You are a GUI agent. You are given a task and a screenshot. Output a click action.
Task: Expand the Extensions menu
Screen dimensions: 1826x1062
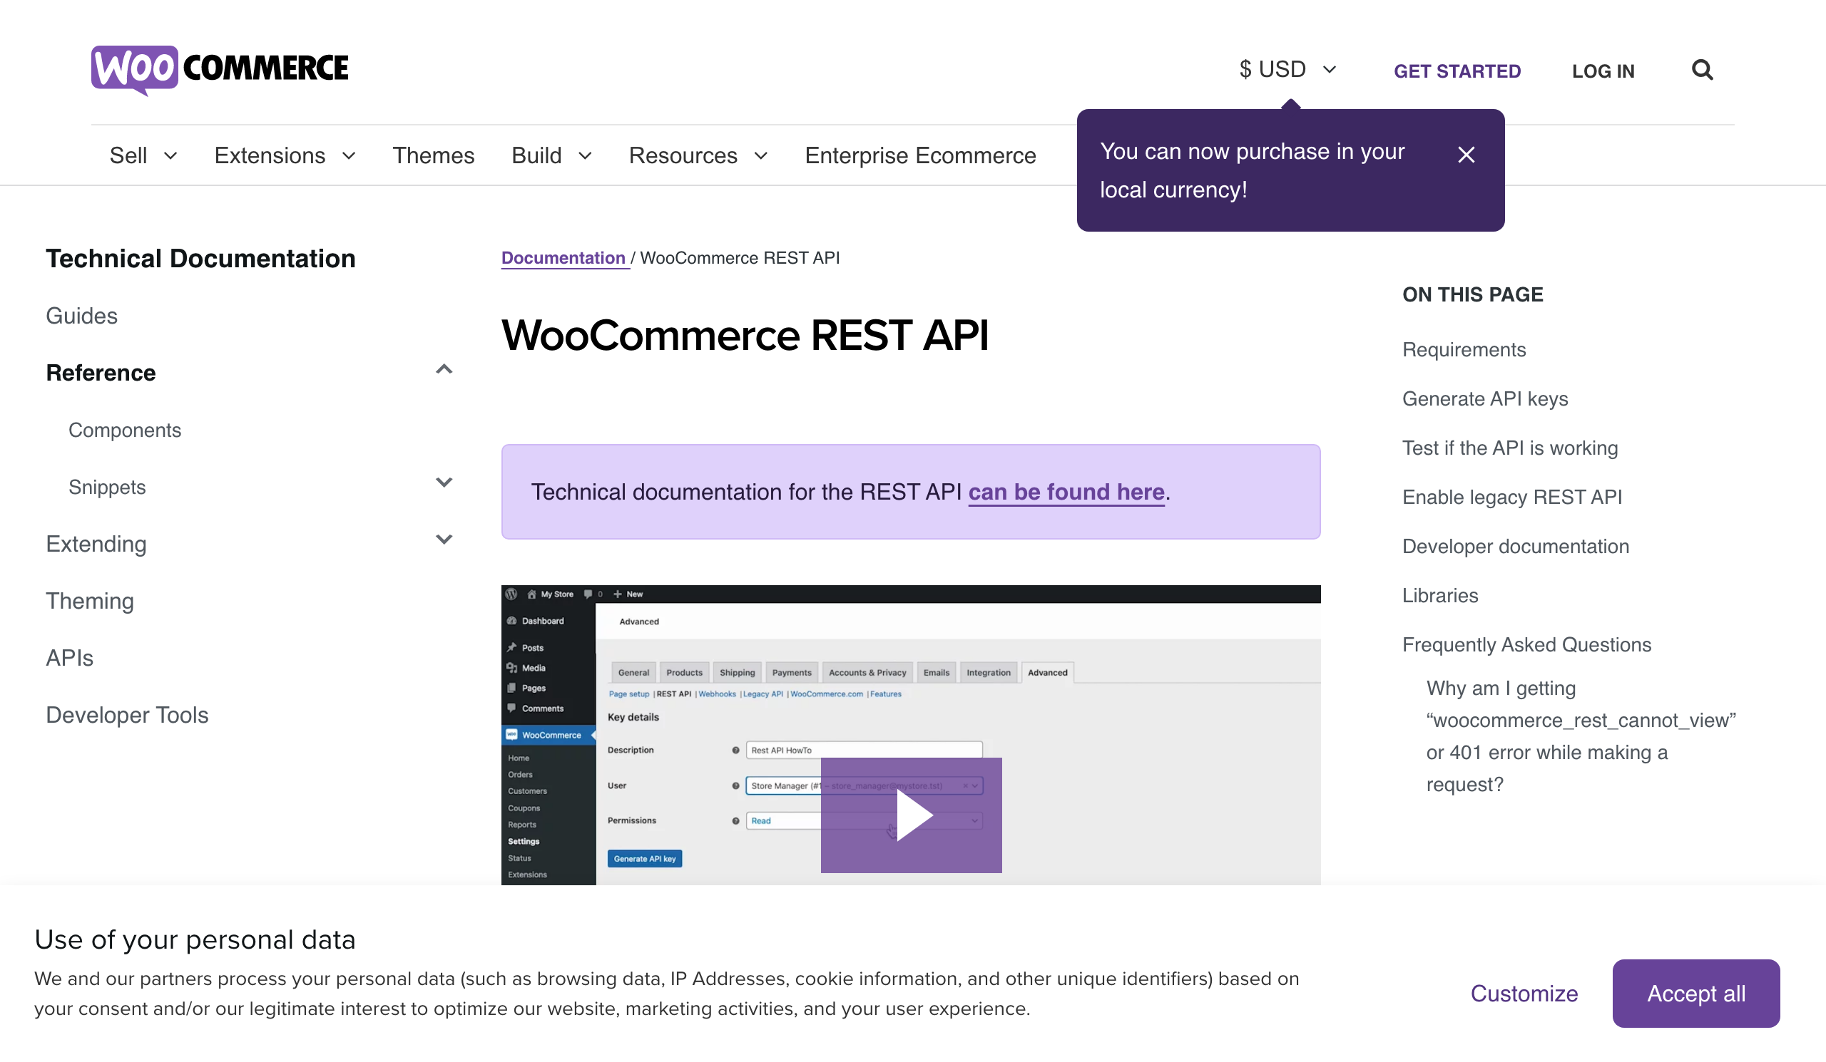pyautogui.click(x=285, y=155)
